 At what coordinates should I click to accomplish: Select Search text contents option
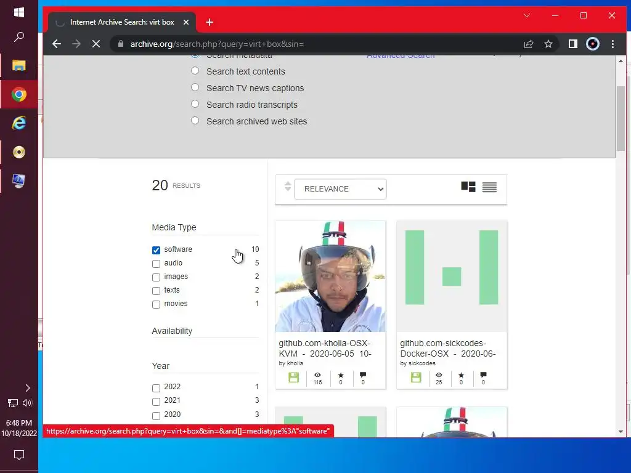195,71
